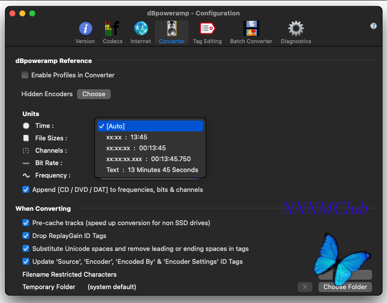
Task: Click the Channels : label
Action: (x=51, y=151)
